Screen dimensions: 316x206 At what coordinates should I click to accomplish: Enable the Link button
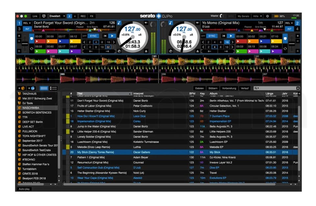(x=35, y=16)
